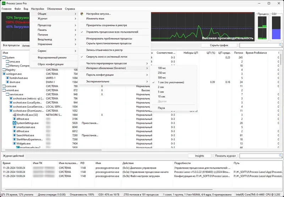Click the StartMenuExperience process icon
Screen dimensions: 284x197
tap(15, 139)
